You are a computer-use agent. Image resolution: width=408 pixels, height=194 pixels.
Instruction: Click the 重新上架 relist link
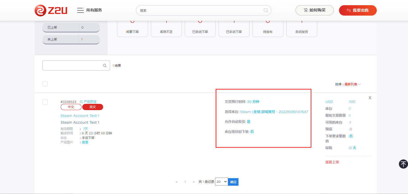click(332, 162)
